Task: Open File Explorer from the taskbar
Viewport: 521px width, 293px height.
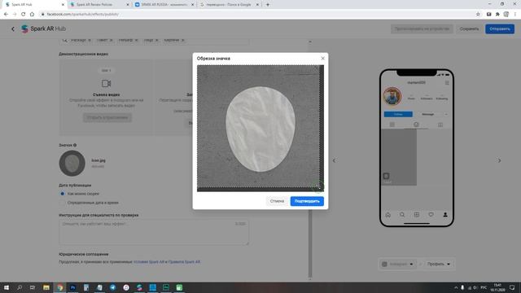Action: tap(46, 287)
